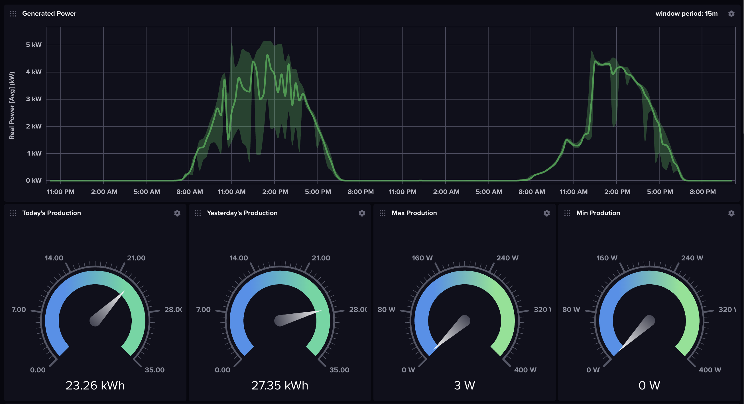Click the 14.00 tick in Yesterday's Production gauge
Viewport: 744px width, 404px height.
pyautogui.click(x=239, y=258)
